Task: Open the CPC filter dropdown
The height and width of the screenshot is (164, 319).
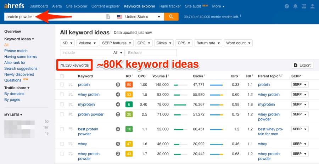Action: [x=144, y=43]
